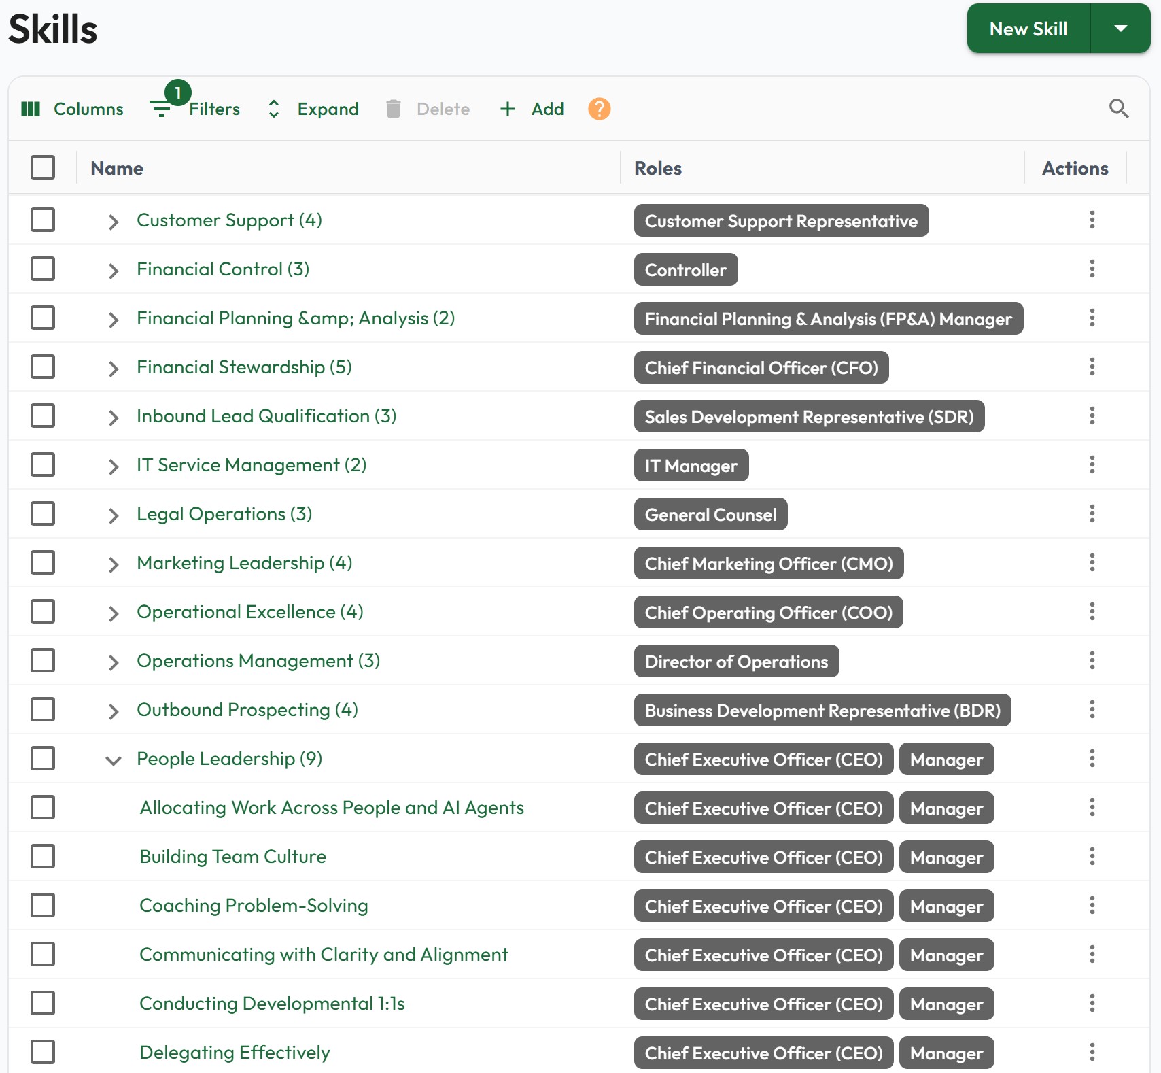The image size is (1161, 1073).
Task: Click the Roles column header
Action: (x=657, y=168)
